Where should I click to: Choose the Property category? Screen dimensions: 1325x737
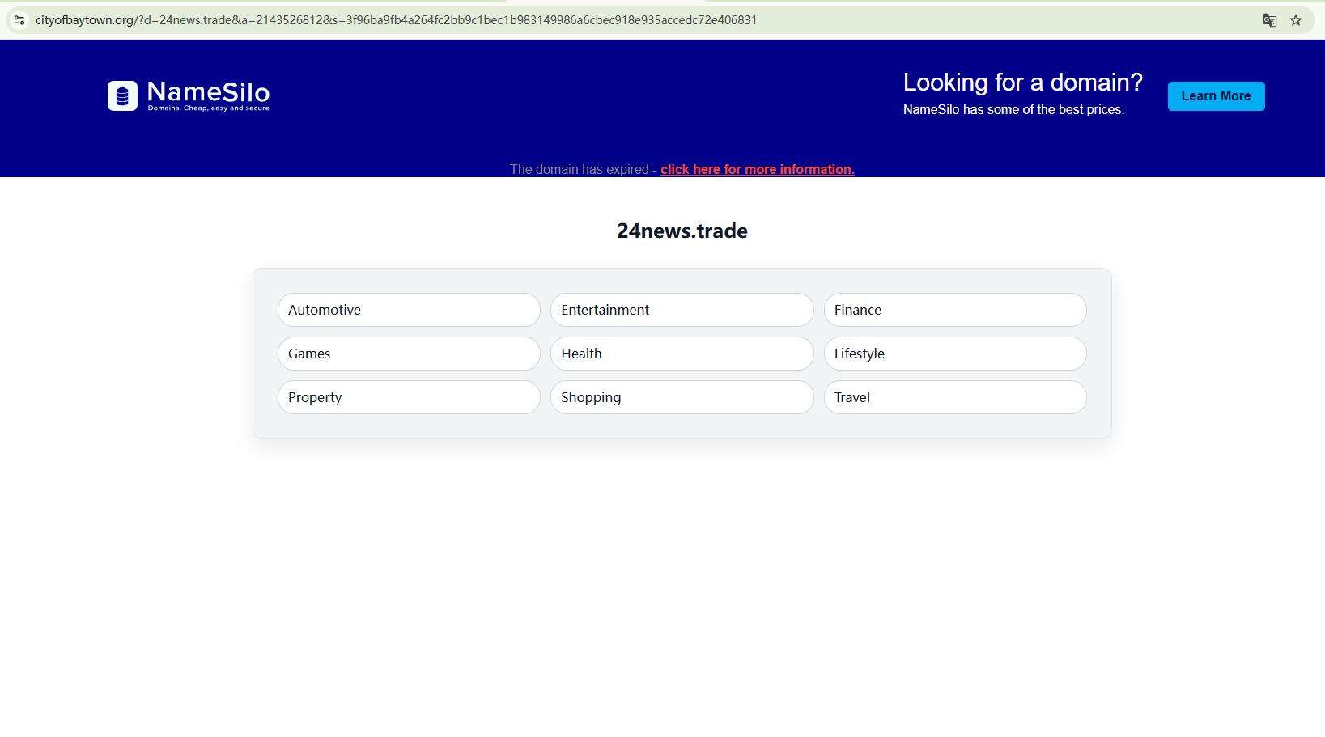(x=409, y=397)
